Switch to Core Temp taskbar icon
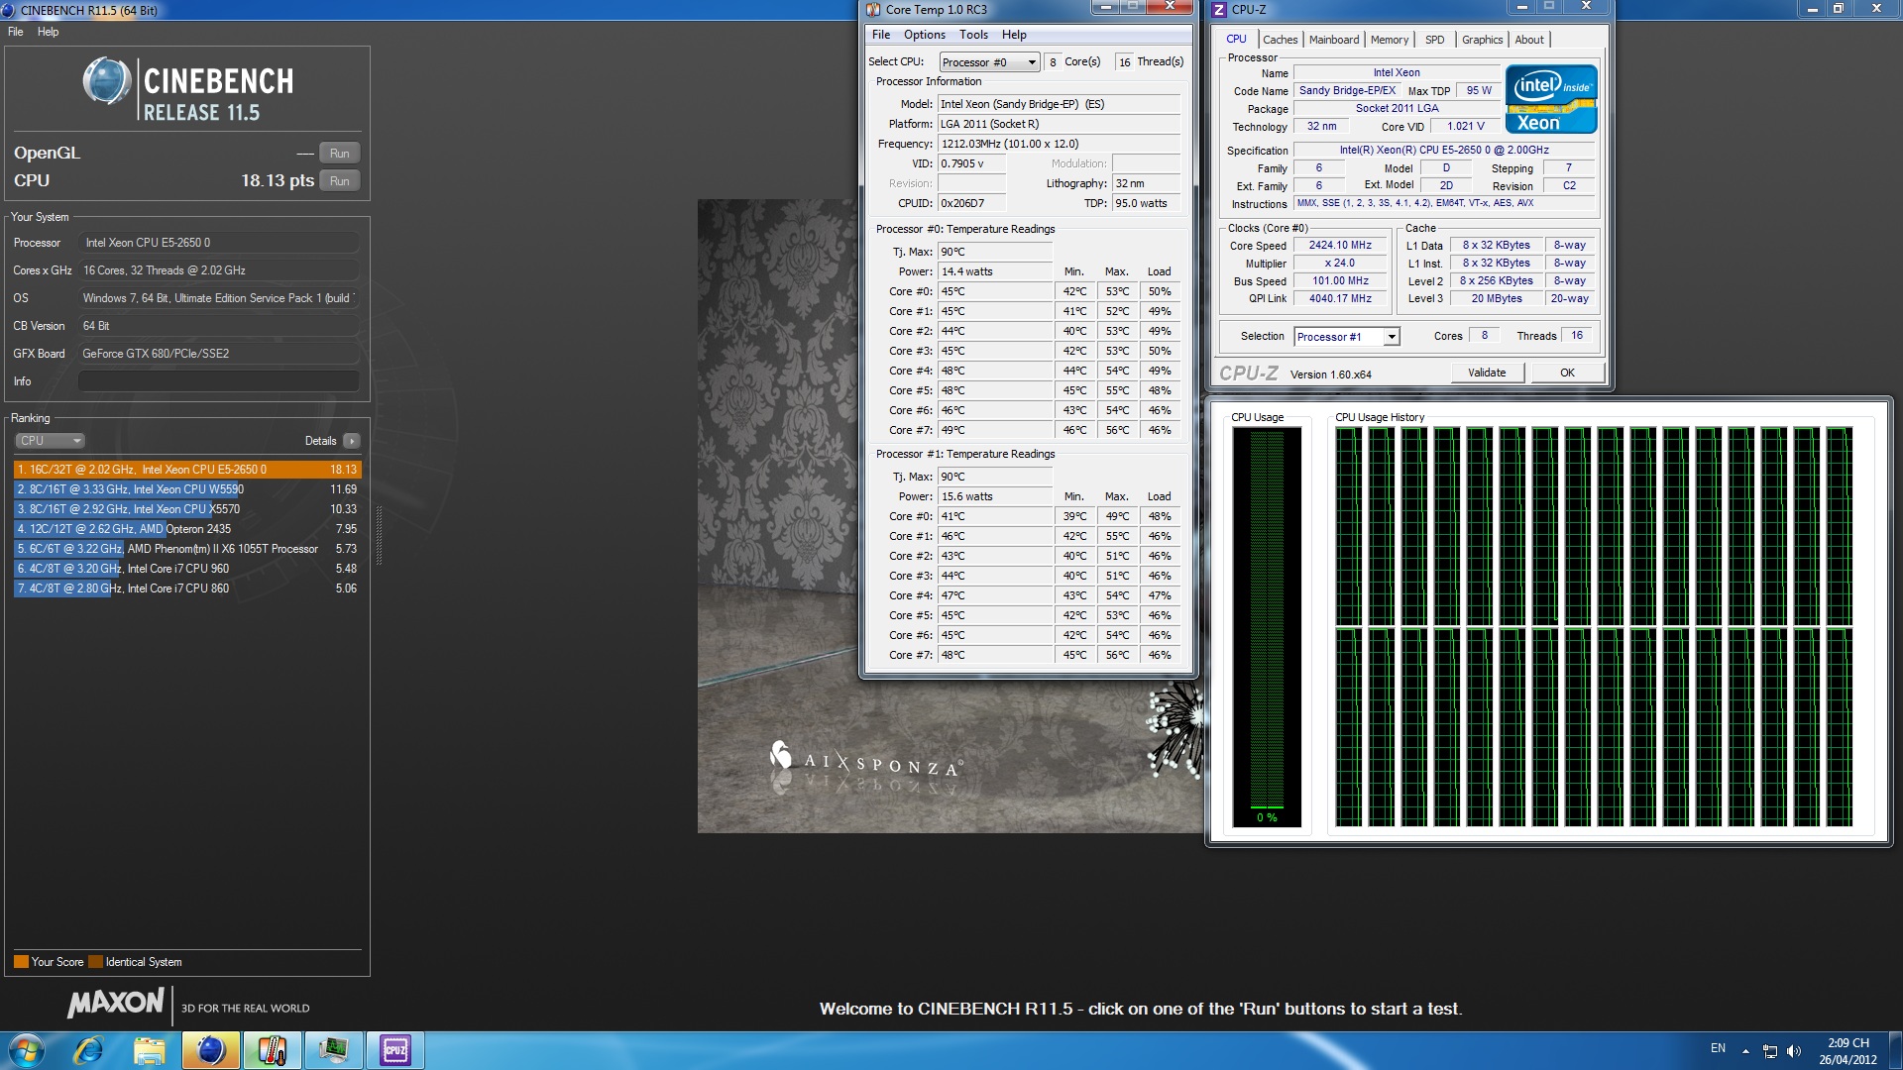 coord(272,1050)
